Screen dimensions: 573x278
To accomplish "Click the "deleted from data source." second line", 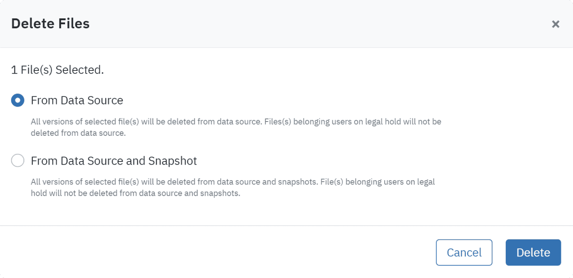I will (78, 133).
